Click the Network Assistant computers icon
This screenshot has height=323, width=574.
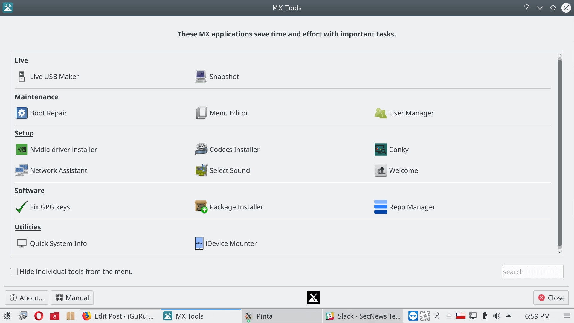(22, 170)
